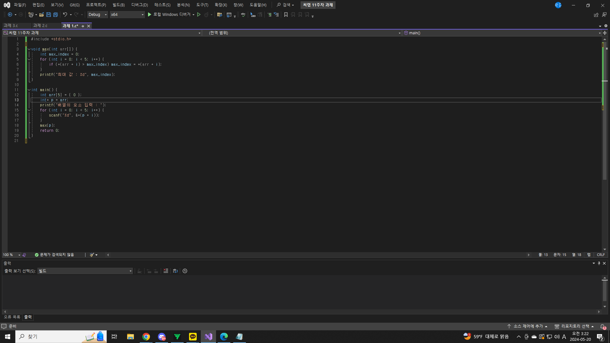Click the Save All disks icon
This screenshot has height=343, width=610.
(56, 15)
